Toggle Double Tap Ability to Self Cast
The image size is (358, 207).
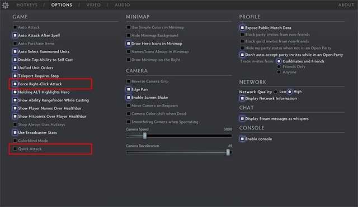[x=15, y=60]
